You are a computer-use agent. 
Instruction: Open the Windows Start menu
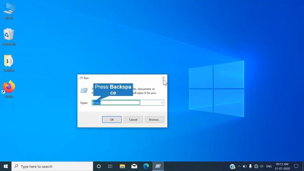click(x=6, y=166)
